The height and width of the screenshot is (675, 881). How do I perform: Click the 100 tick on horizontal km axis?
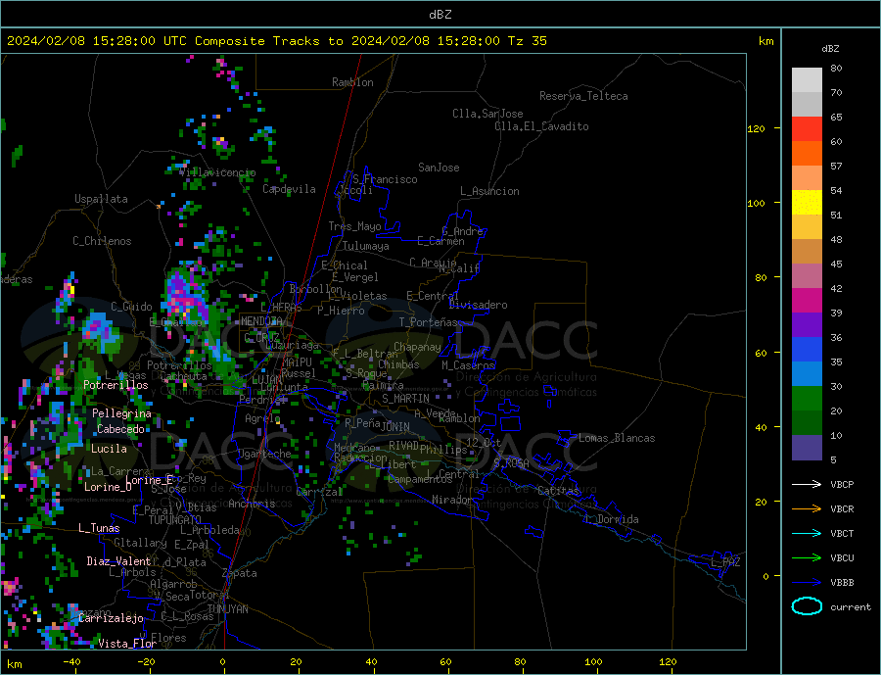[593, 662]
